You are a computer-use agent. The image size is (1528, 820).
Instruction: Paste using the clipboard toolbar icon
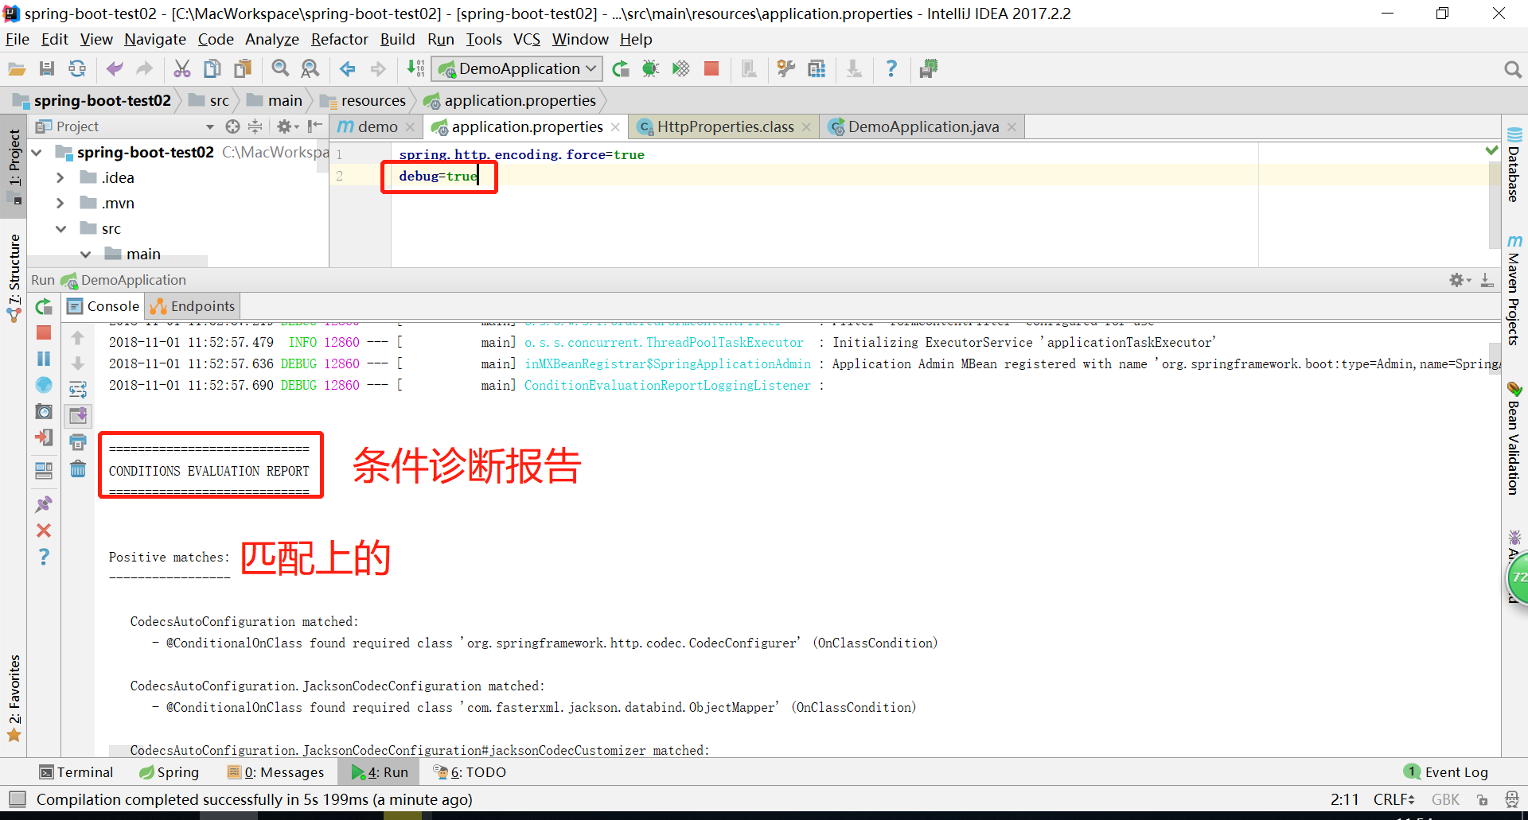click(x=243, y=69)
